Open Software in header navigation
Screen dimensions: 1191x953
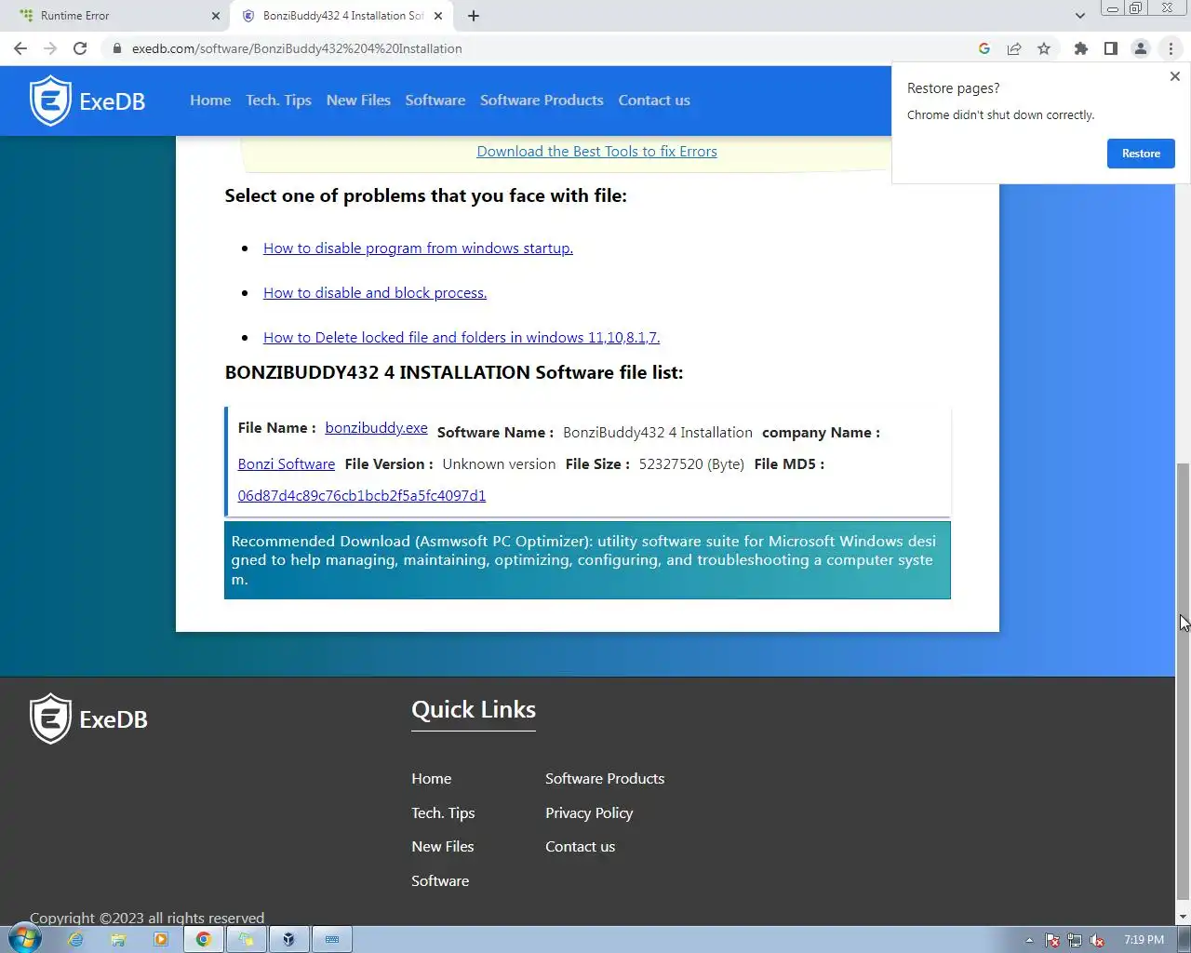435,101
